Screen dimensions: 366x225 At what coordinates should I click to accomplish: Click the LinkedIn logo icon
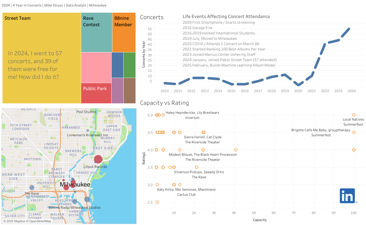[x=347, y=195]
